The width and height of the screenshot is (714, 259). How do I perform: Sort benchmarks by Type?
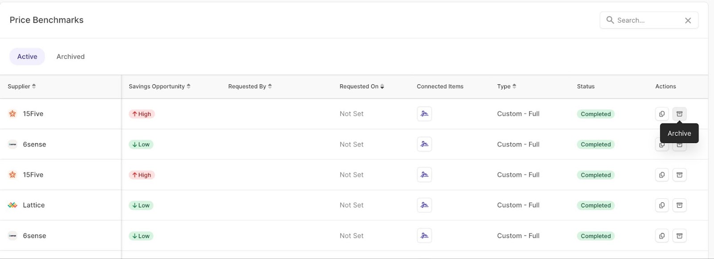click(x=506, y=86)
